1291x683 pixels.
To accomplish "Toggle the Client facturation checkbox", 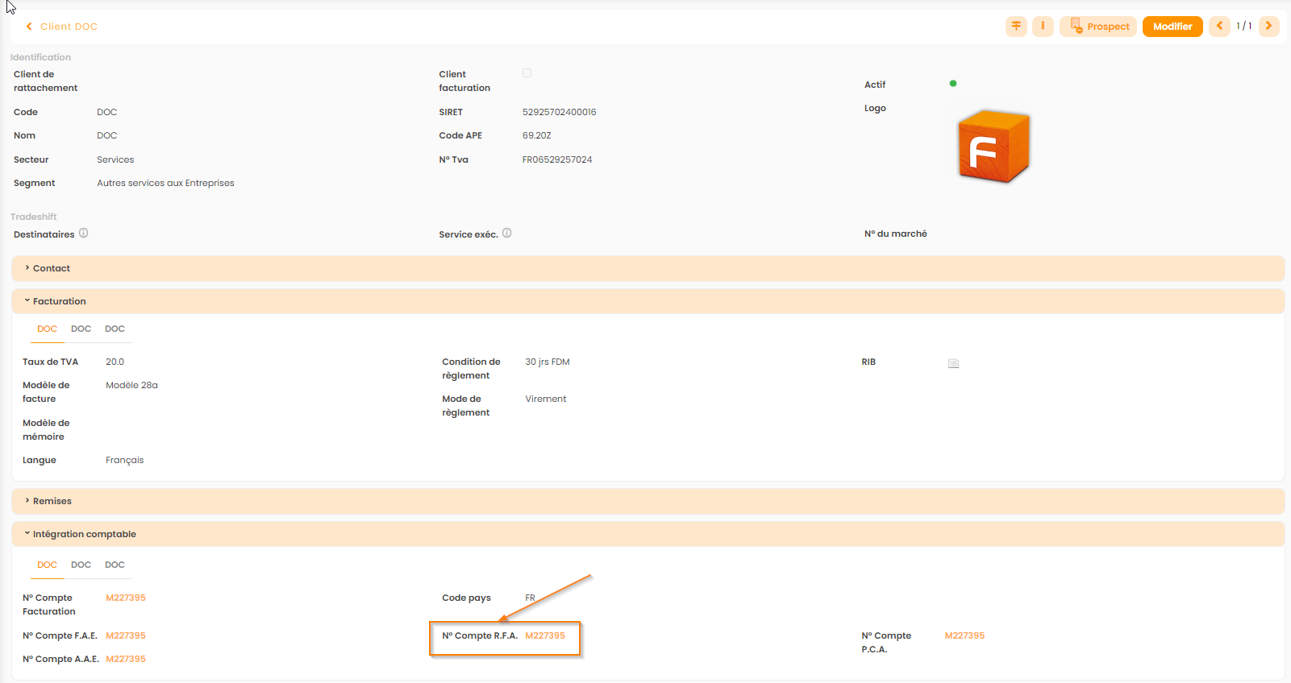I will (x=527, y=73).
